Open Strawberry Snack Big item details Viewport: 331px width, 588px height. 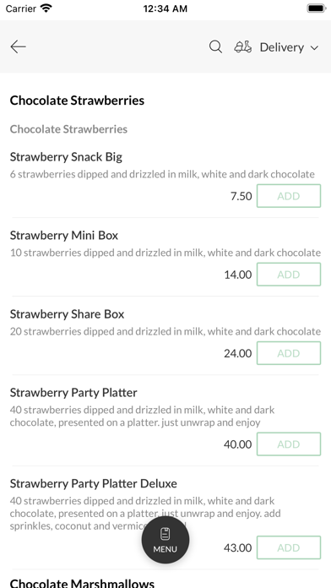[x=66, y=157]
